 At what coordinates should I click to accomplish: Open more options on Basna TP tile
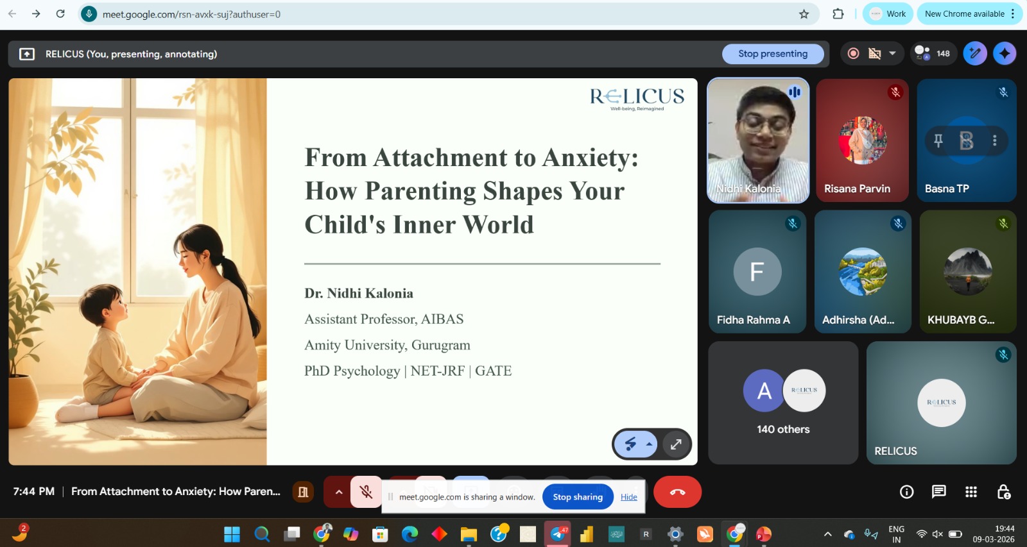(994, 140)
